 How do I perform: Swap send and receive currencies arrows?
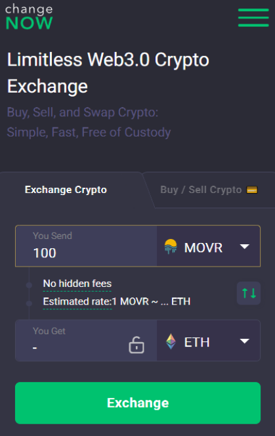[x=249, y=293]
